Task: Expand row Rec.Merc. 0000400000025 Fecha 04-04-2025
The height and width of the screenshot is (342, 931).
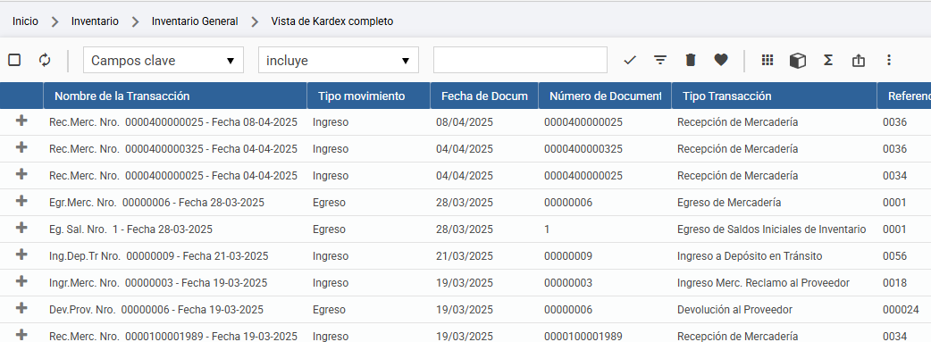Action: coord(21,174)
